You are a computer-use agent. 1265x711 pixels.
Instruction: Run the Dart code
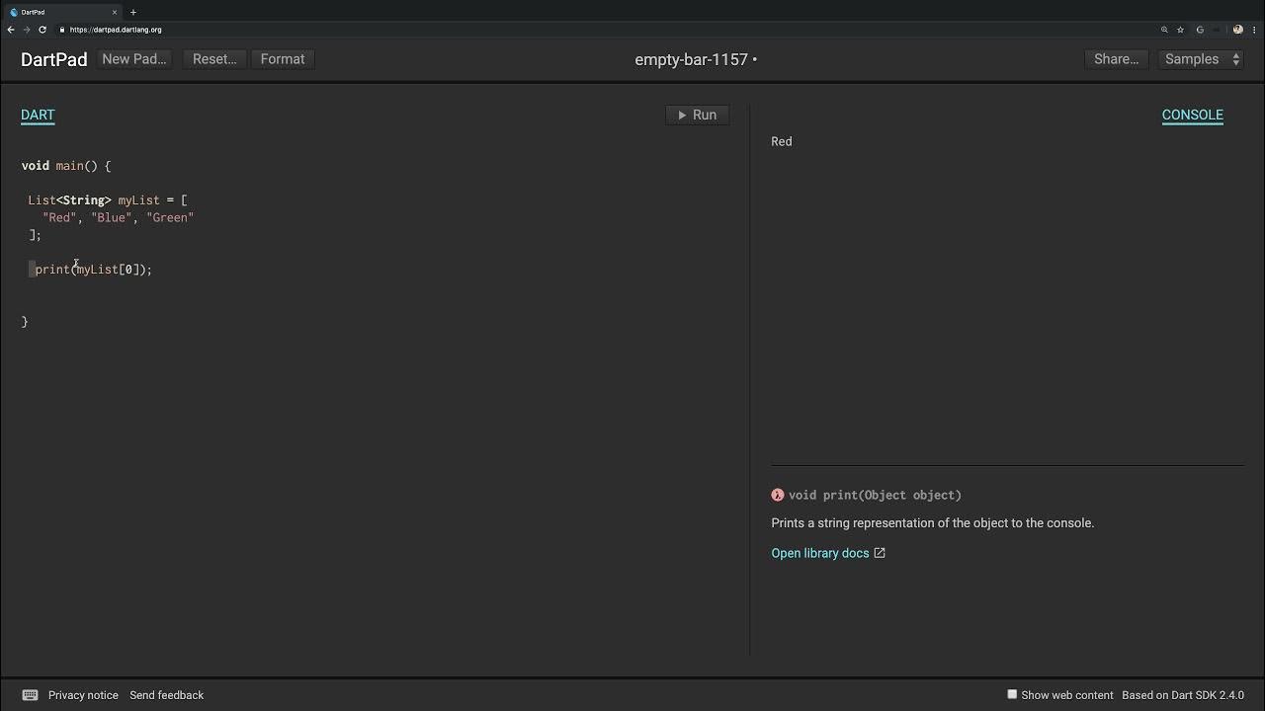[697, 115]
